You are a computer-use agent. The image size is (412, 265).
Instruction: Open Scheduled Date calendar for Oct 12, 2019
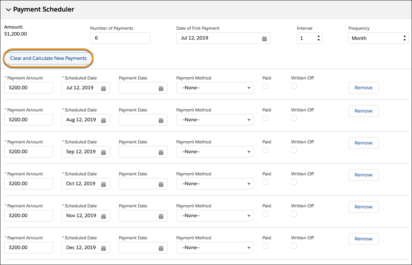(x=103, y=185)
